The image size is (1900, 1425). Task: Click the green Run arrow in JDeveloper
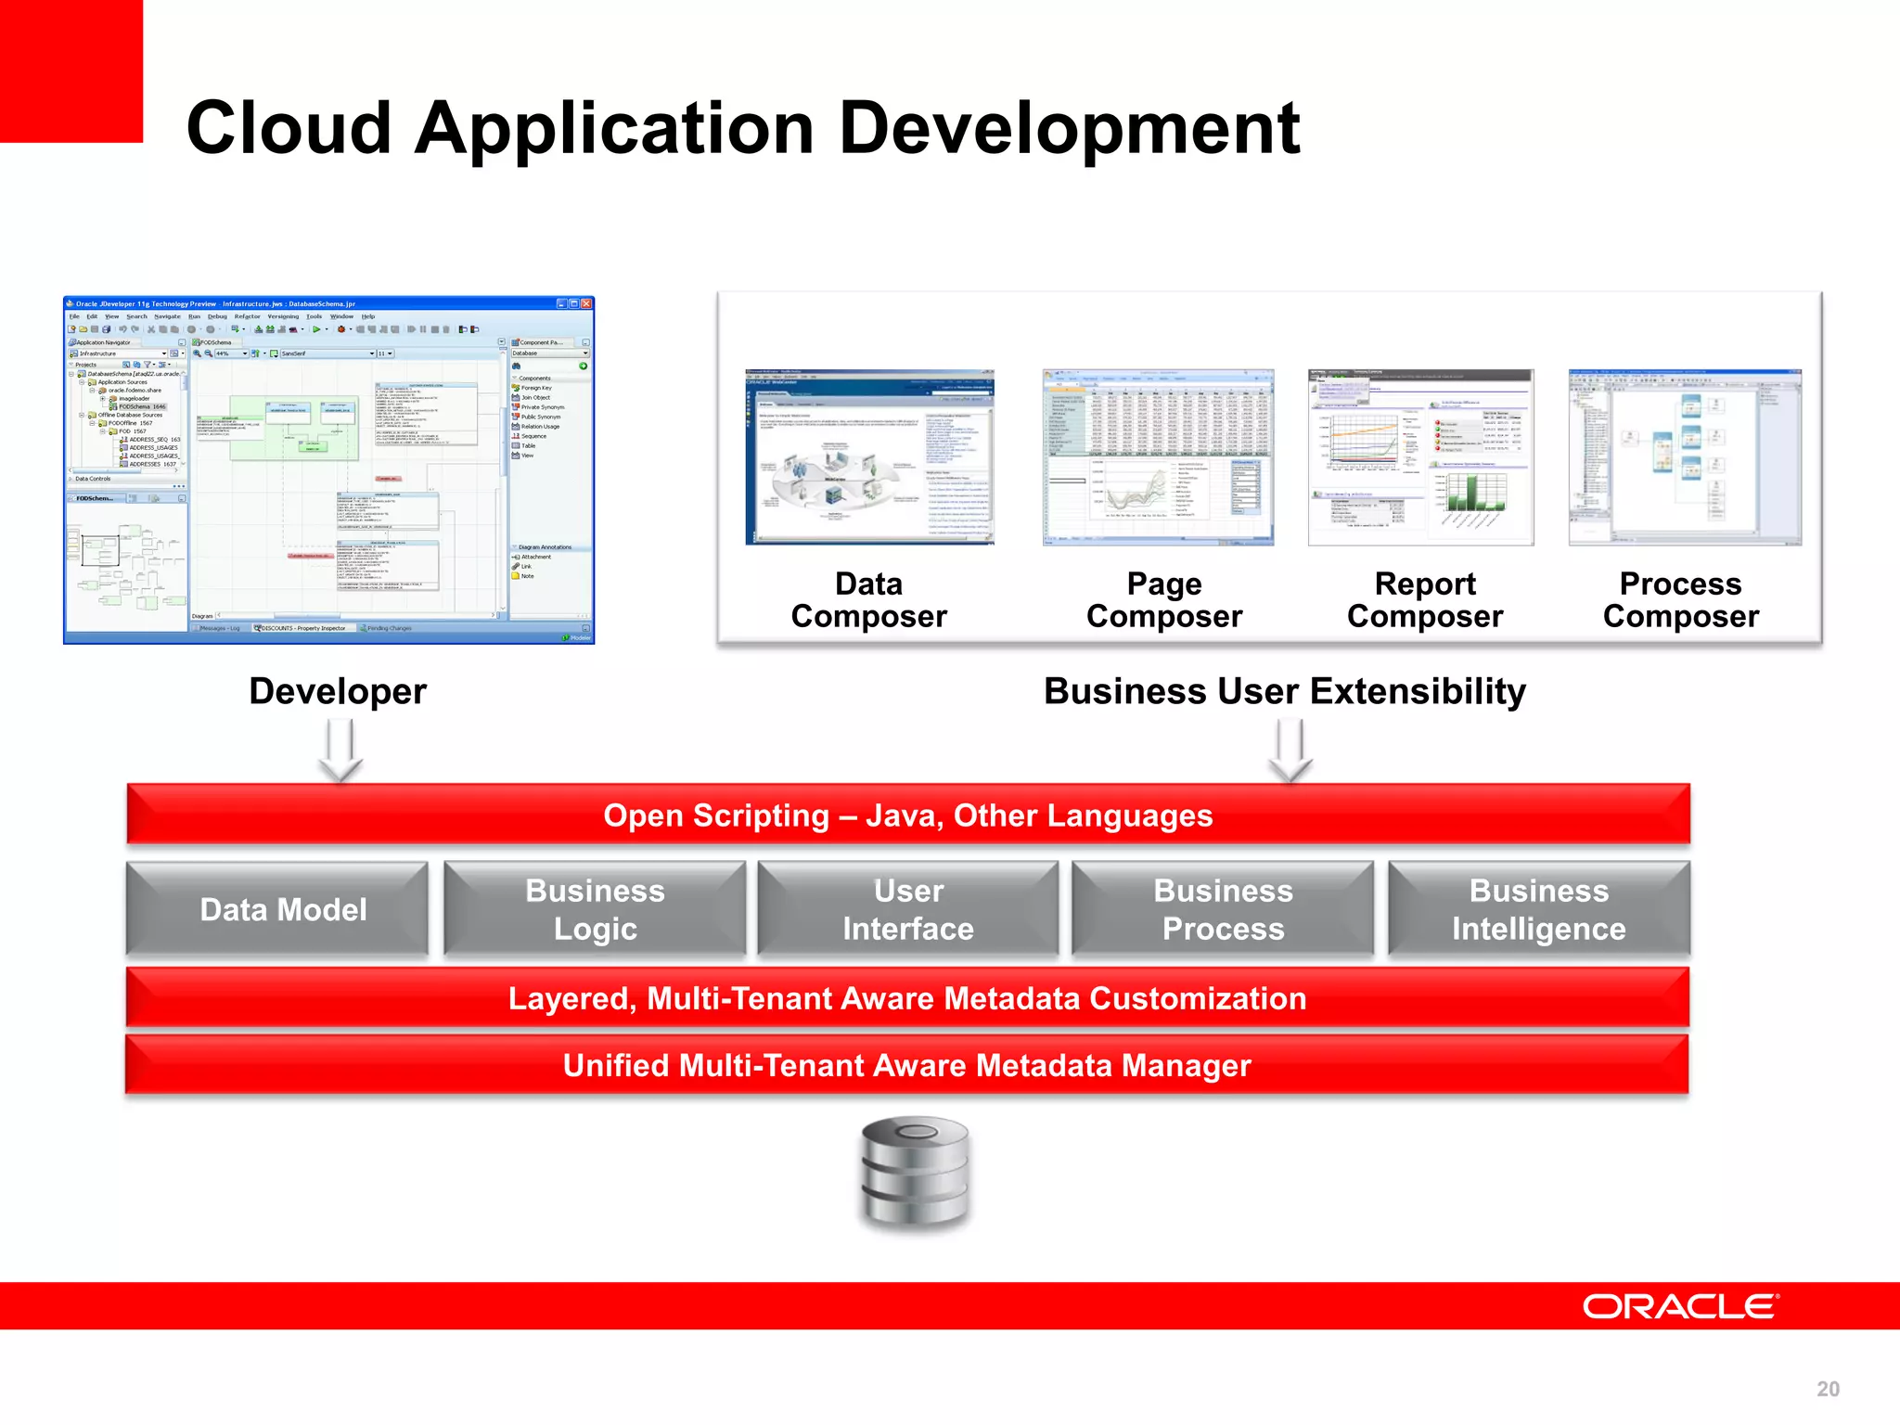coord(316,329)
